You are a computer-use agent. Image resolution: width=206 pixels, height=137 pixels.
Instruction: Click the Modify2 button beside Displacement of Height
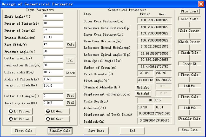coord(143,94)
